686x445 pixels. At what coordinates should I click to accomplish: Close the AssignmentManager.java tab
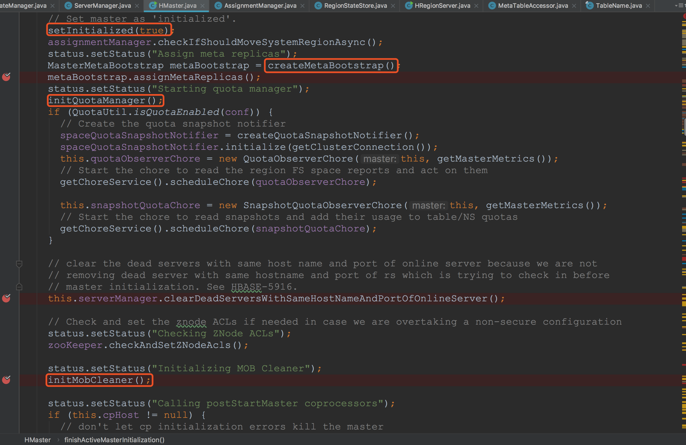[302, 6]
